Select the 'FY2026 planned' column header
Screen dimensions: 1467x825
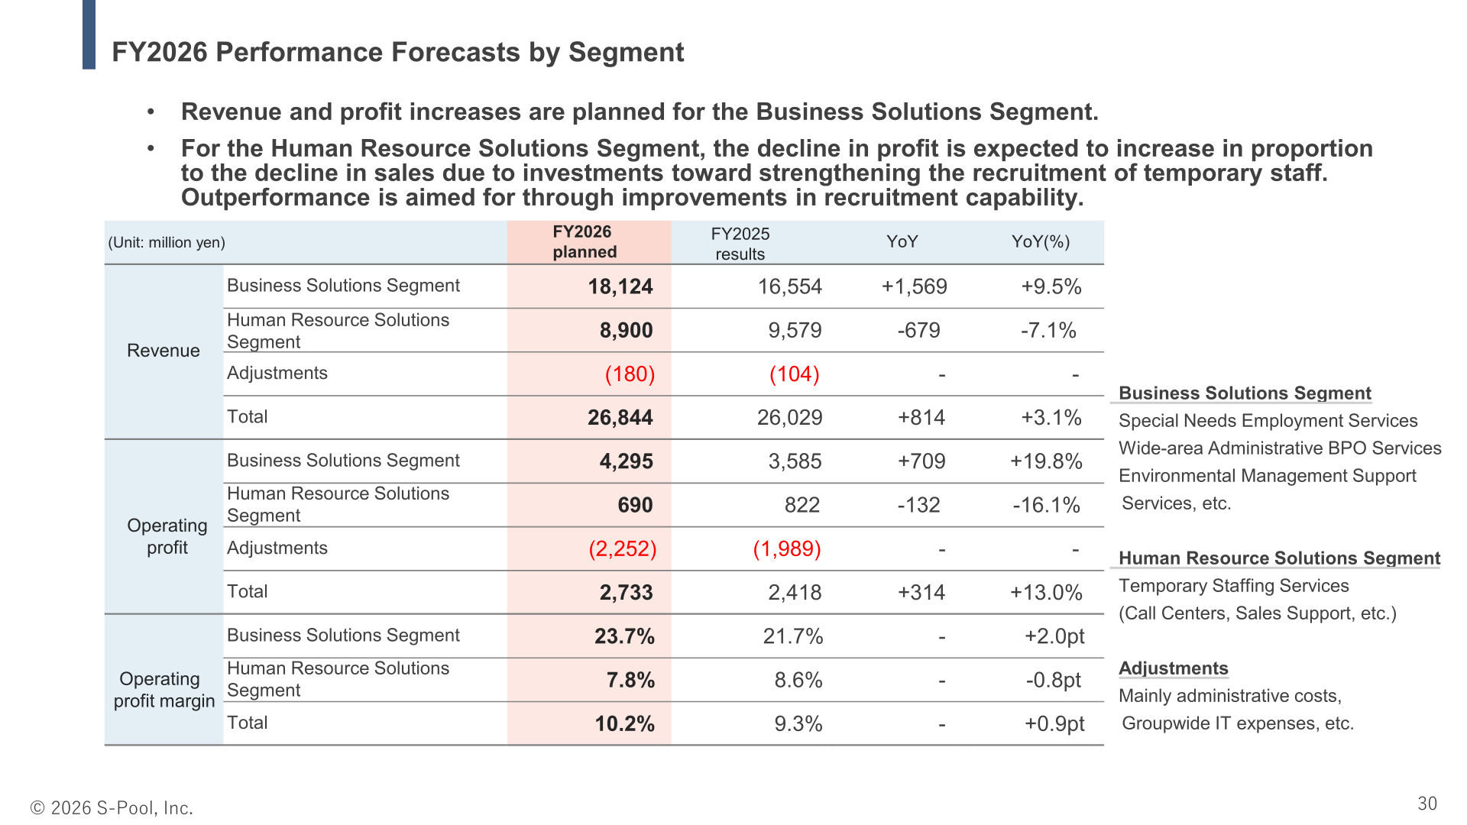point(585,242)
